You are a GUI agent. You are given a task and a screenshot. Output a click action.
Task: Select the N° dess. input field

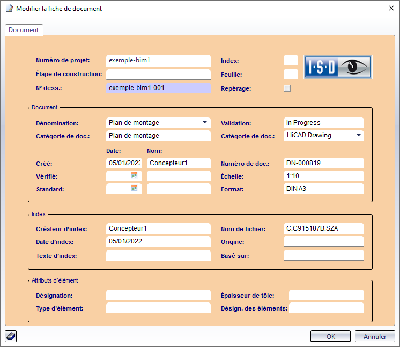point(158,87)
